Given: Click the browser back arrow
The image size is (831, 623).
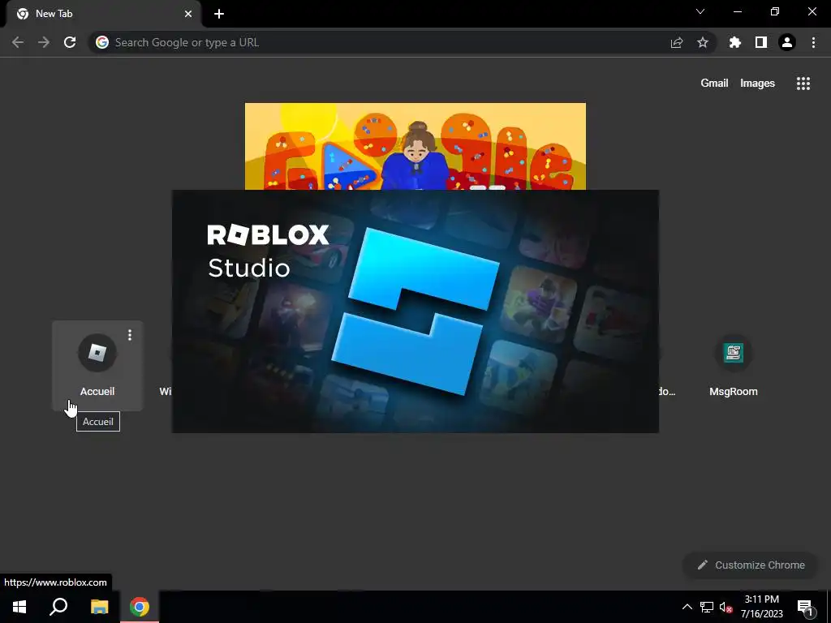Looking at the screenshot, I should (18, 42).
